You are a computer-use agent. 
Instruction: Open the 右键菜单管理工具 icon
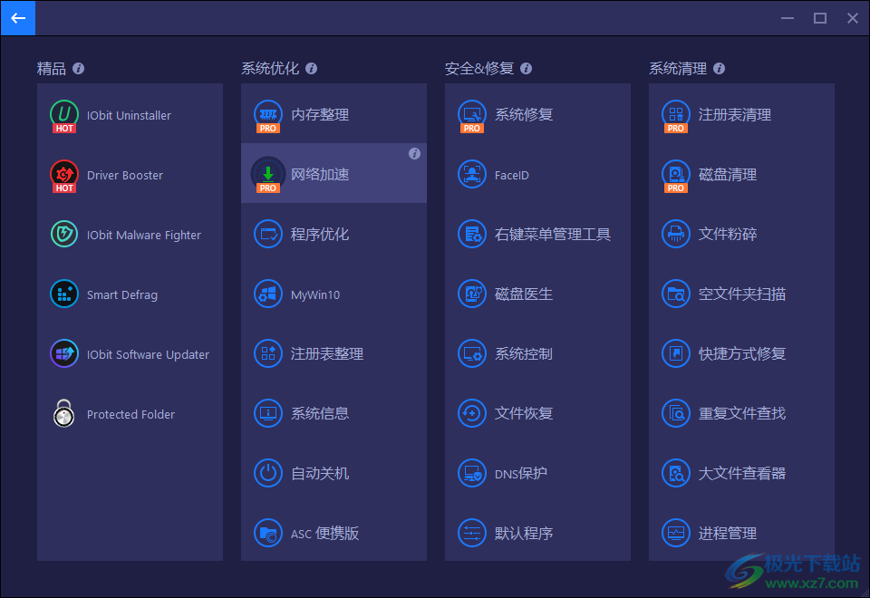(472, 234)
